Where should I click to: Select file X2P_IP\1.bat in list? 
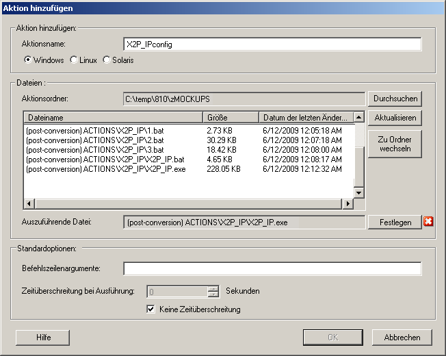pyautogui.click(x=95, y=131)
